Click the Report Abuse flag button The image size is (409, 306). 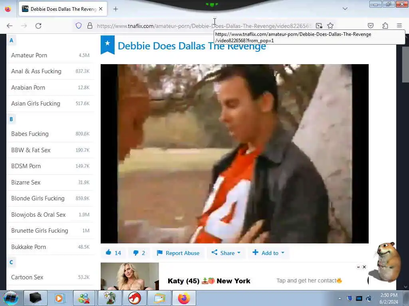[x=178, y=253]
